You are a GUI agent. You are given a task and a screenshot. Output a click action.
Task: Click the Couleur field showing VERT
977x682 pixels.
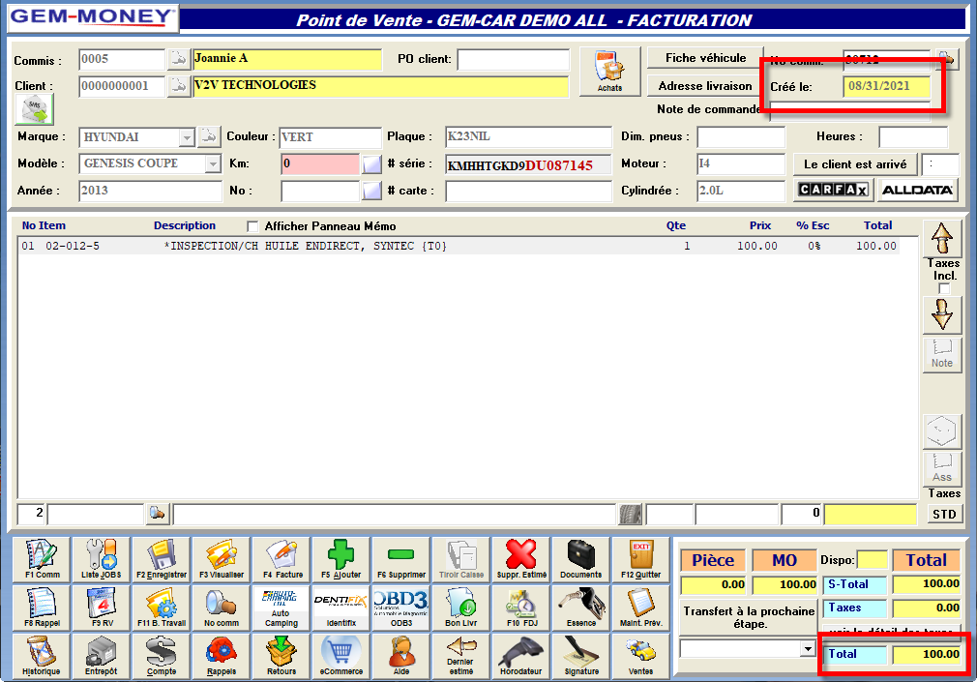330,137
